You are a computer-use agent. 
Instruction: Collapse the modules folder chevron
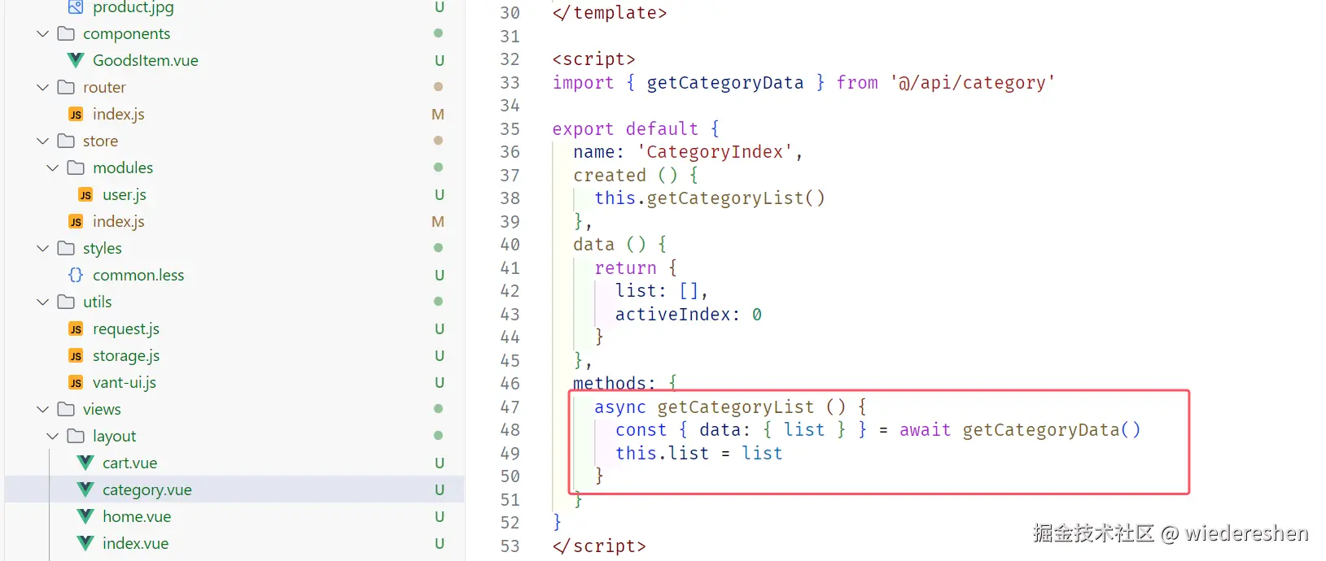click(53, 167)
